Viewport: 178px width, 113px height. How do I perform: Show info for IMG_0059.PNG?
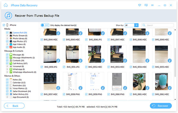click(103, 88)
